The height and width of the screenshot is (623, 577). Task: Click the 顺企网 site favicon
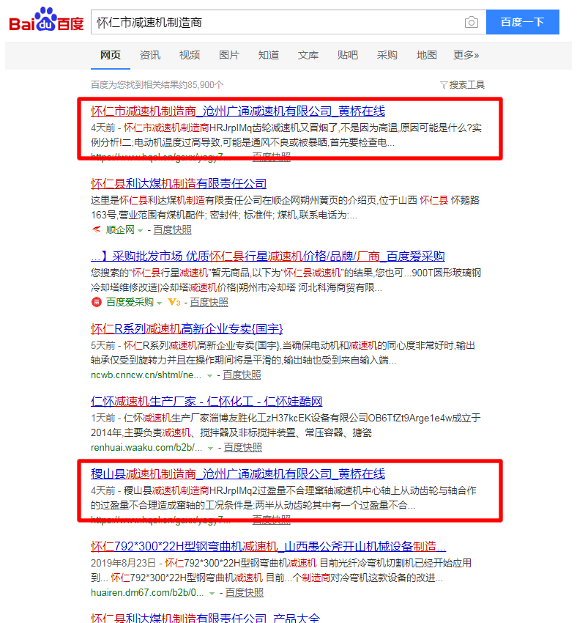[x=96, y=229]
